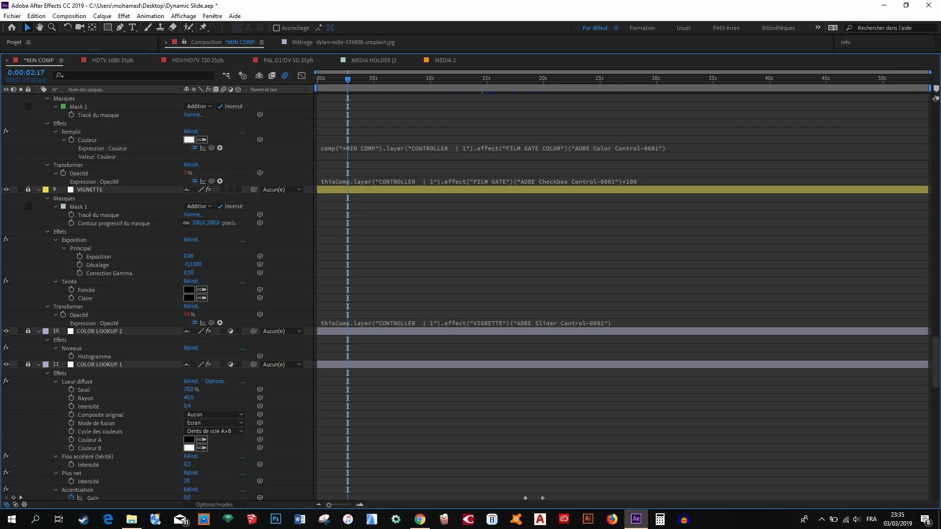Screen dimensions: 941x529
Task: Click the Couleur B white swatch
Action: click(x=189, y=448)
